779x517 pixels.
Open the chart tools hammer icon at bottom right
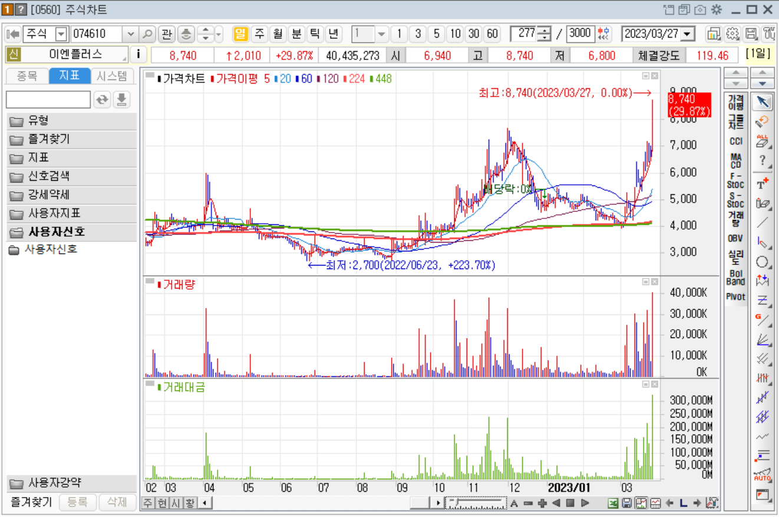[712, 503]
